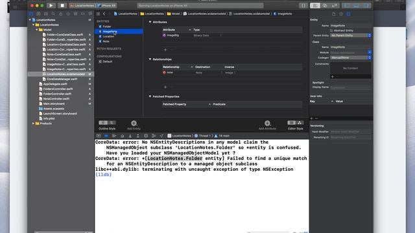The width and height of the screenshot is (415, 233).
Task: Switch to the Version editor arrows icon
Action: pyautogui.click(x=335, y=6)
